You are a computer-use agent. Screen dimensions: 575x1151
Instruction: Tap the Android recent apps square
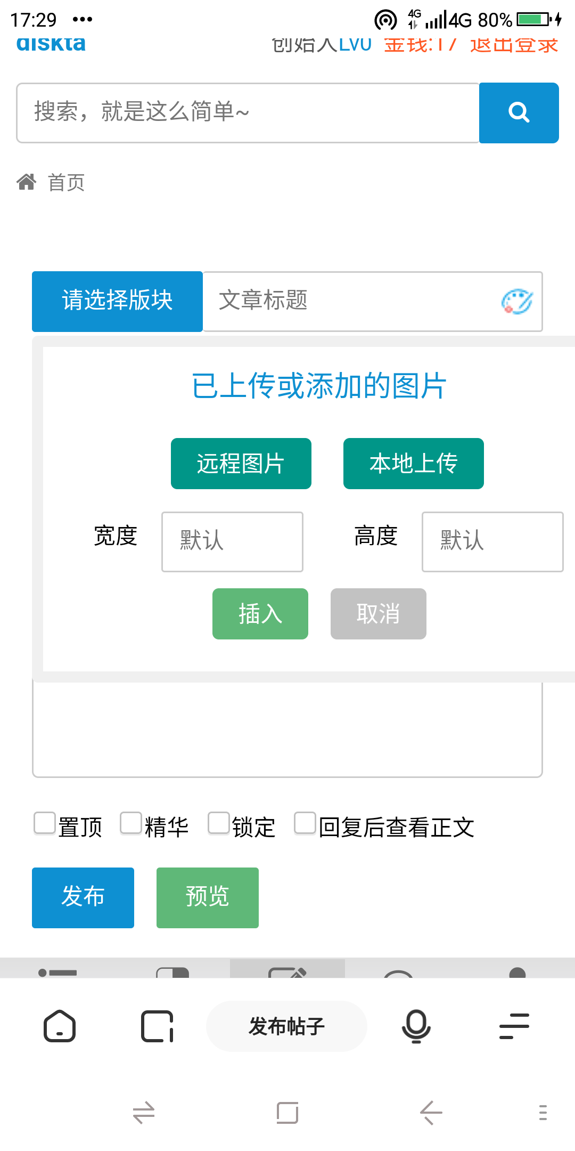287,1113
